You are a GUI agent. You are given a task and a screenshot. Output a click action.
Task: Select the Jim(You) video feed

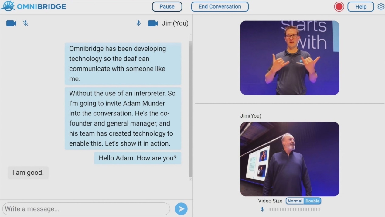coord(290,159)
